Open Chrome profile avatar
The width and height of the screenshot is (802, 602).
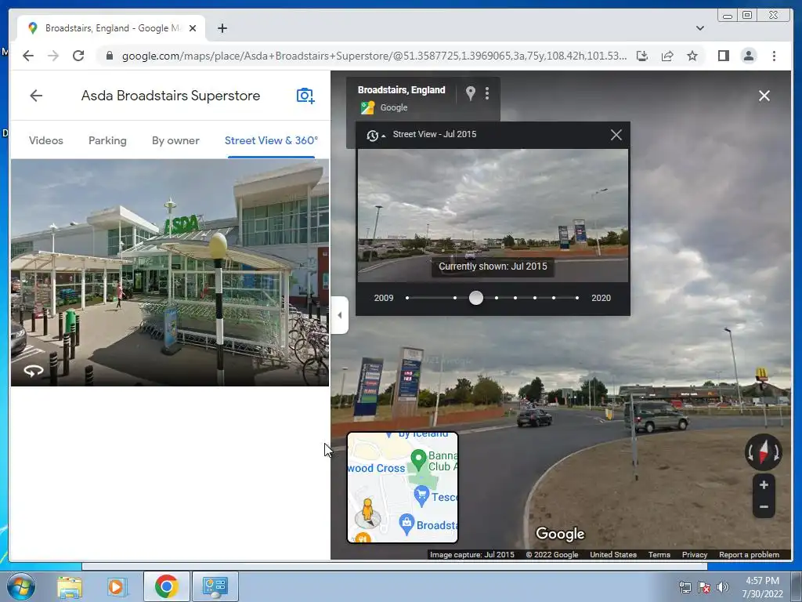pos(748,56)
